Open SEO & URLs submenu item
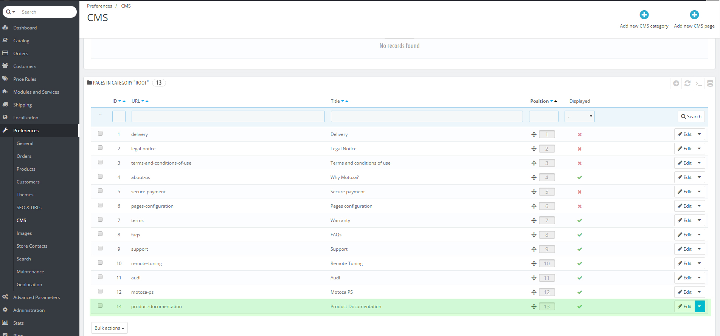The width and height of the screenshot is (720, 336). (x=29, y=208)
